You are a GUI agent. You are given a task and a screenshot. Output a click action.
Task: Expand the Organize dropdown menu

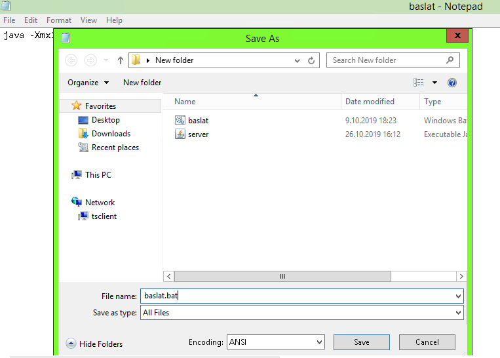pos(88,83)
